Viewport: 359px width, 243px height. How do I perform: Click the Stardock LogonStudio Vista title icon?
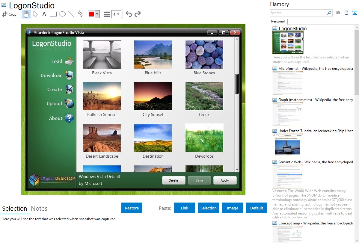point(29,33)
